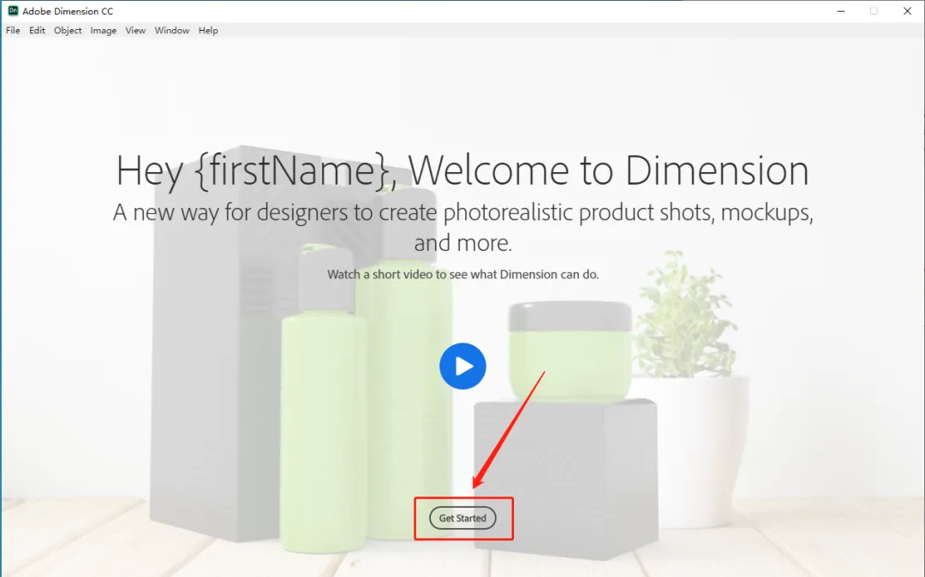925x577 pixels.
Task: Play the Dimension intro video
Action: tap(462, 366)
